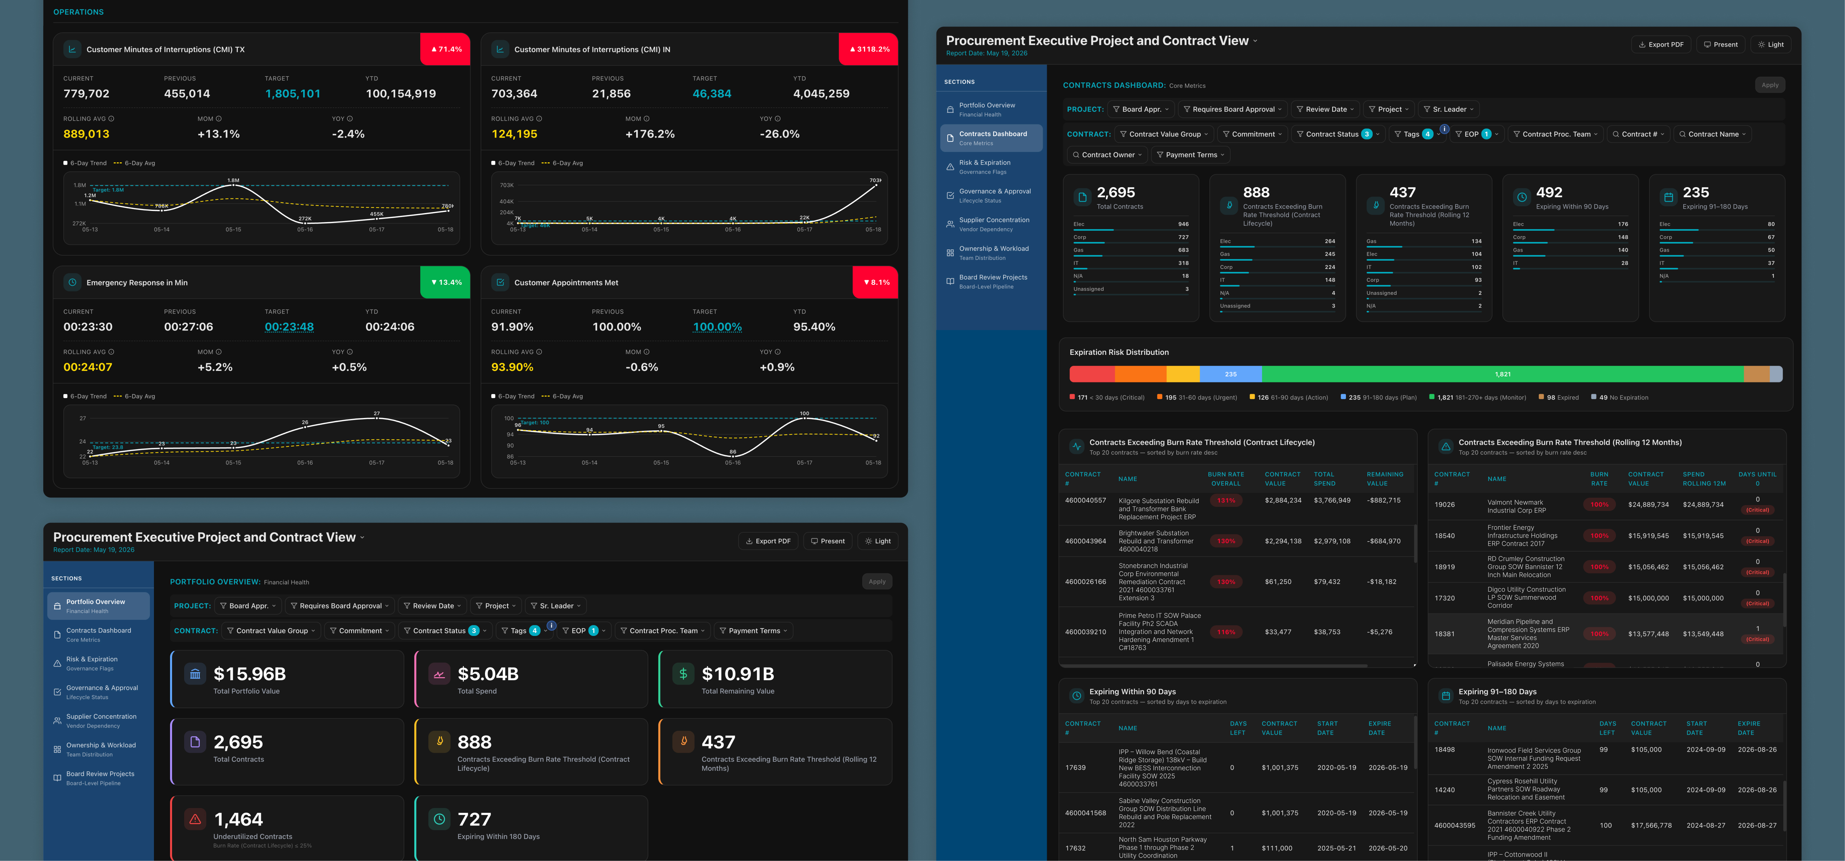Click the checkmark icon beside Customer Appointments Met
Screen dimensions: 1845x861
[500, 282]
